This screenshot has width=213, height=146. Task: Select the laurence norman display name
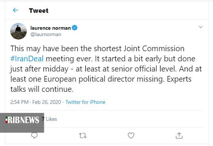point(51,28)
